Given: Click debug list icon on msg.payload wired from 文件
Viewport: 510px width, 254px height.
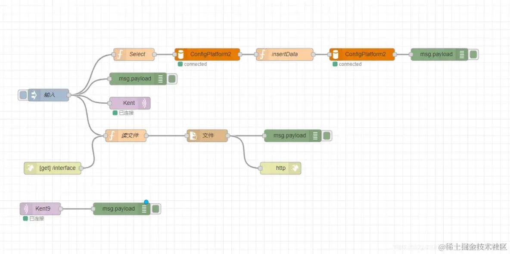Looking at the screenshot, I should coord(315,136).
